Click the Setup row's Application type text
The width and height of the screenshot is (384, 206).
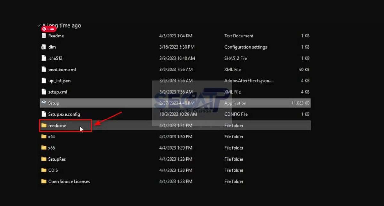(x=235, y=103)
